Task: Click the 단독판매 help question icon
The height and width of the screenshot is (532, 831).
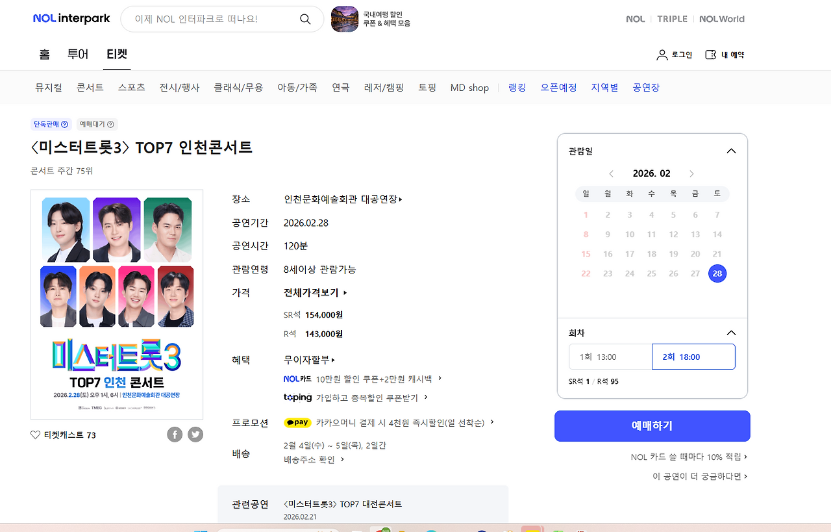Action: (64, 124)
